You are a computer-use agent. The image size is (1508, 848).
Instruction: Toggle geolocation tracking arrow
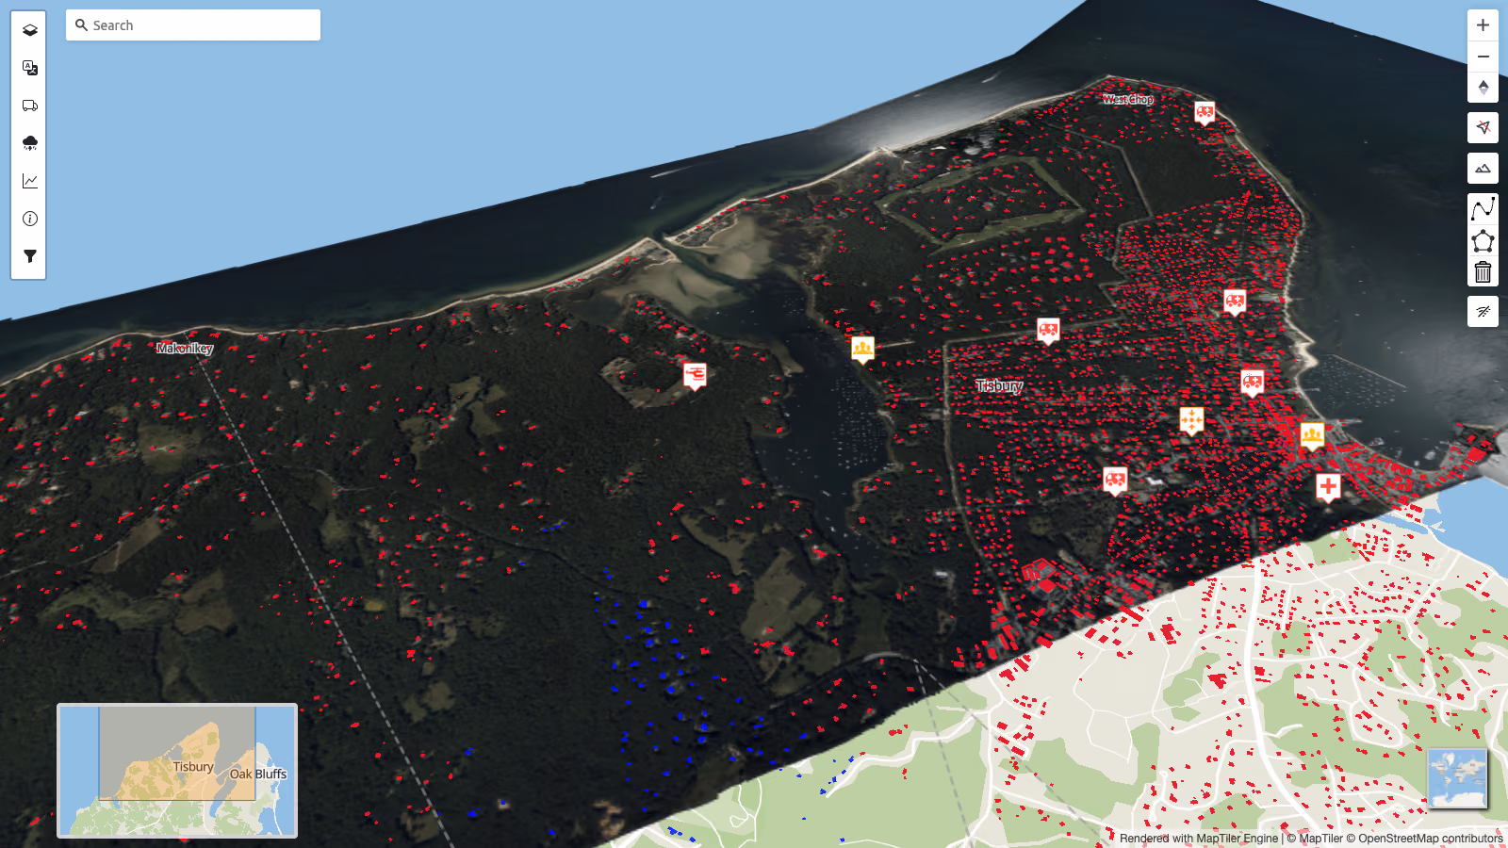click(x=1483, y=127)
